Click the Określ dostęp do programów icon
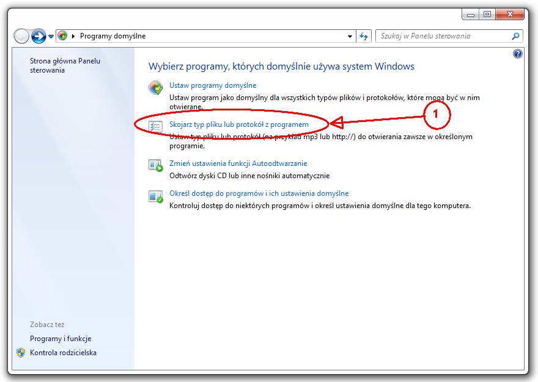 pos(155,196)
